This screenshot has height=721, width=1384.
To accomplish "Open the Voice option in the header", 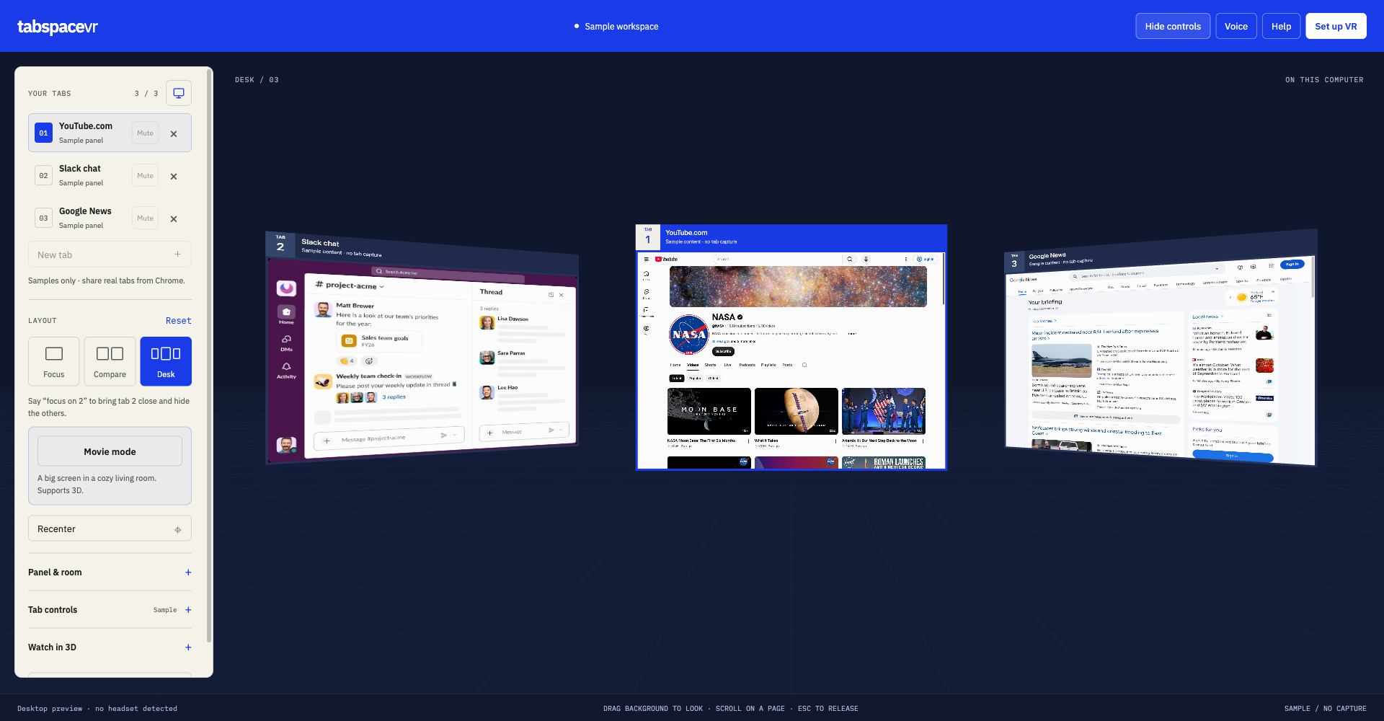I will (x=1236, y=26).
